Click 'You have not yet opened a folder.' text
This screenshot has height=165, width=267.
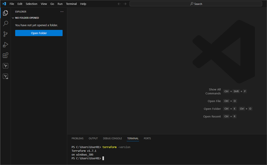point(36,25)
